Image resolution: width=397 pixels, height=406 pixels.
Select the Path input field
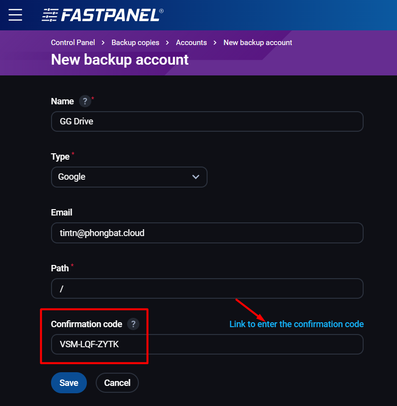tap(207, 288)
